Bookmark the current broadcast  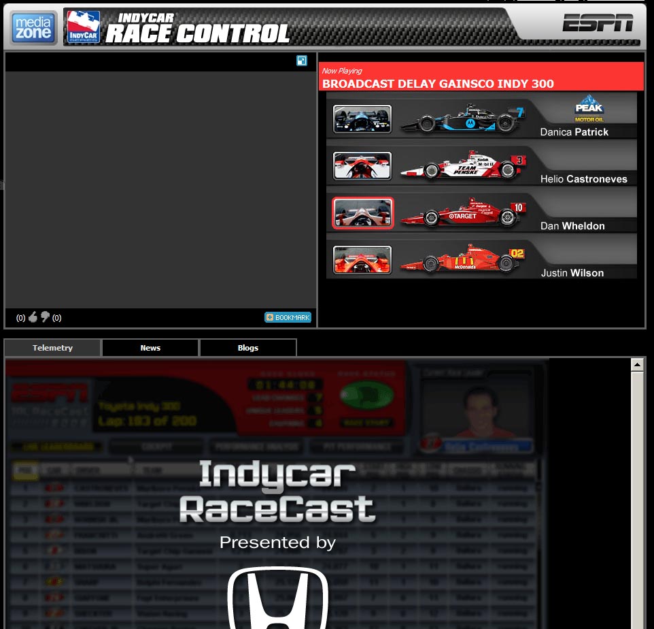tap(288, 317)
